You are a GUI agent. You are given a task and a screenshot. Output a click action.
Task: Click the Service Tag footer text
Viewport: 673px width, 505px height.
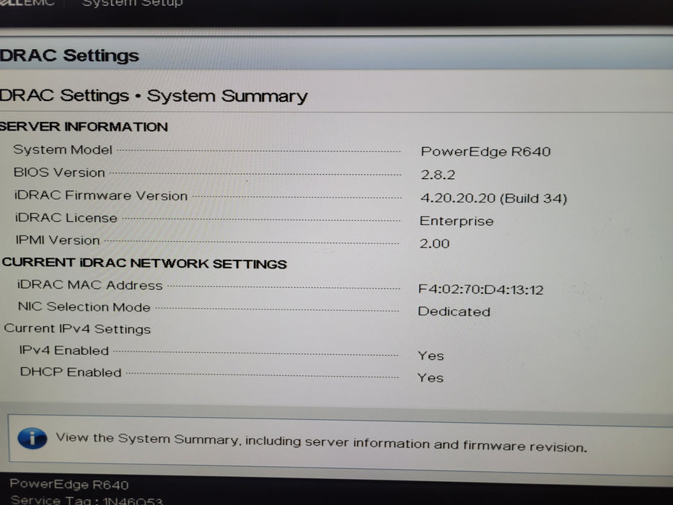click(87, 500)
